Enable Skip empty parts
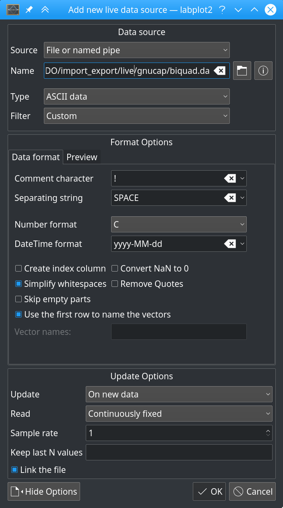Viewport: 283px width, 508px height. 18,299
